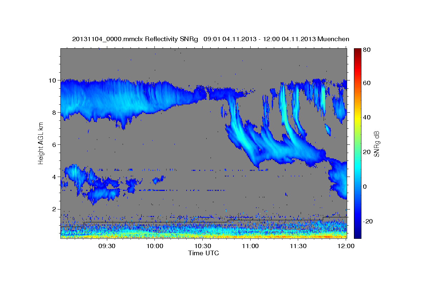Click the colorbar value 80
This screenshot has height=286, width=429.
pyautogui.click(x=366, y=50)
